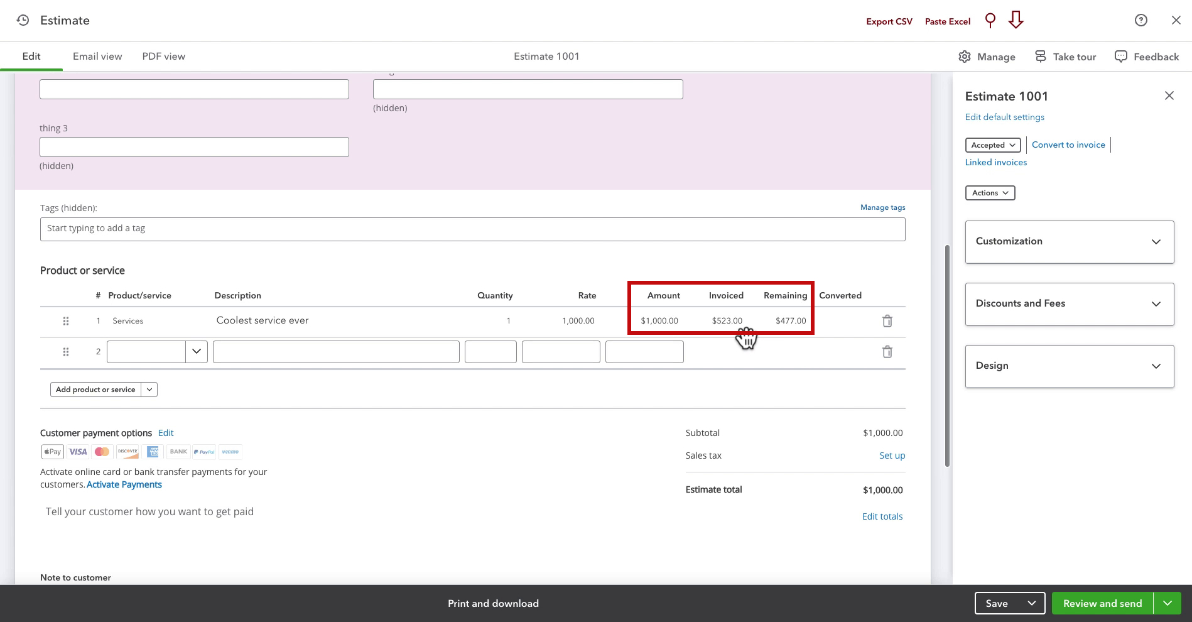Open the estimate history clock icon
Image resolution: width=1192 pixels, height=622 pixels.
click(x=23, y=20)
